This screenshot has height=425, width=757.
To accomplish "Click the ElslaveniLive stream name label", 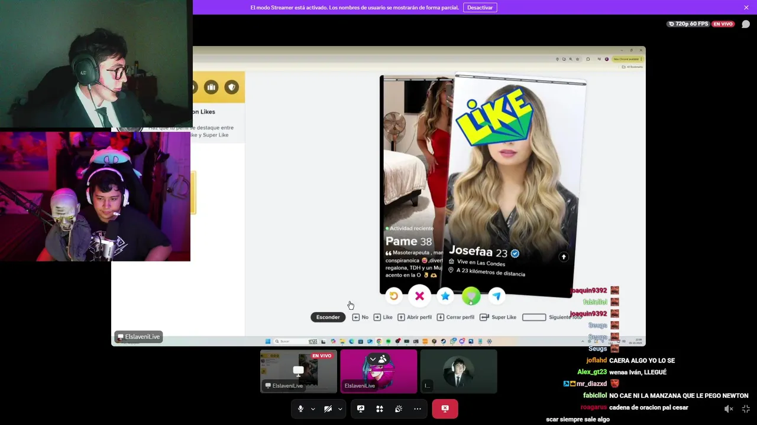I will pos(138,336).
